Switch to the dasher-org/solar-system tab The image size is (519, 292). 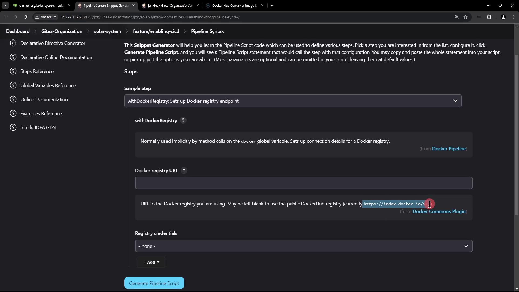(x=41, y=5)
